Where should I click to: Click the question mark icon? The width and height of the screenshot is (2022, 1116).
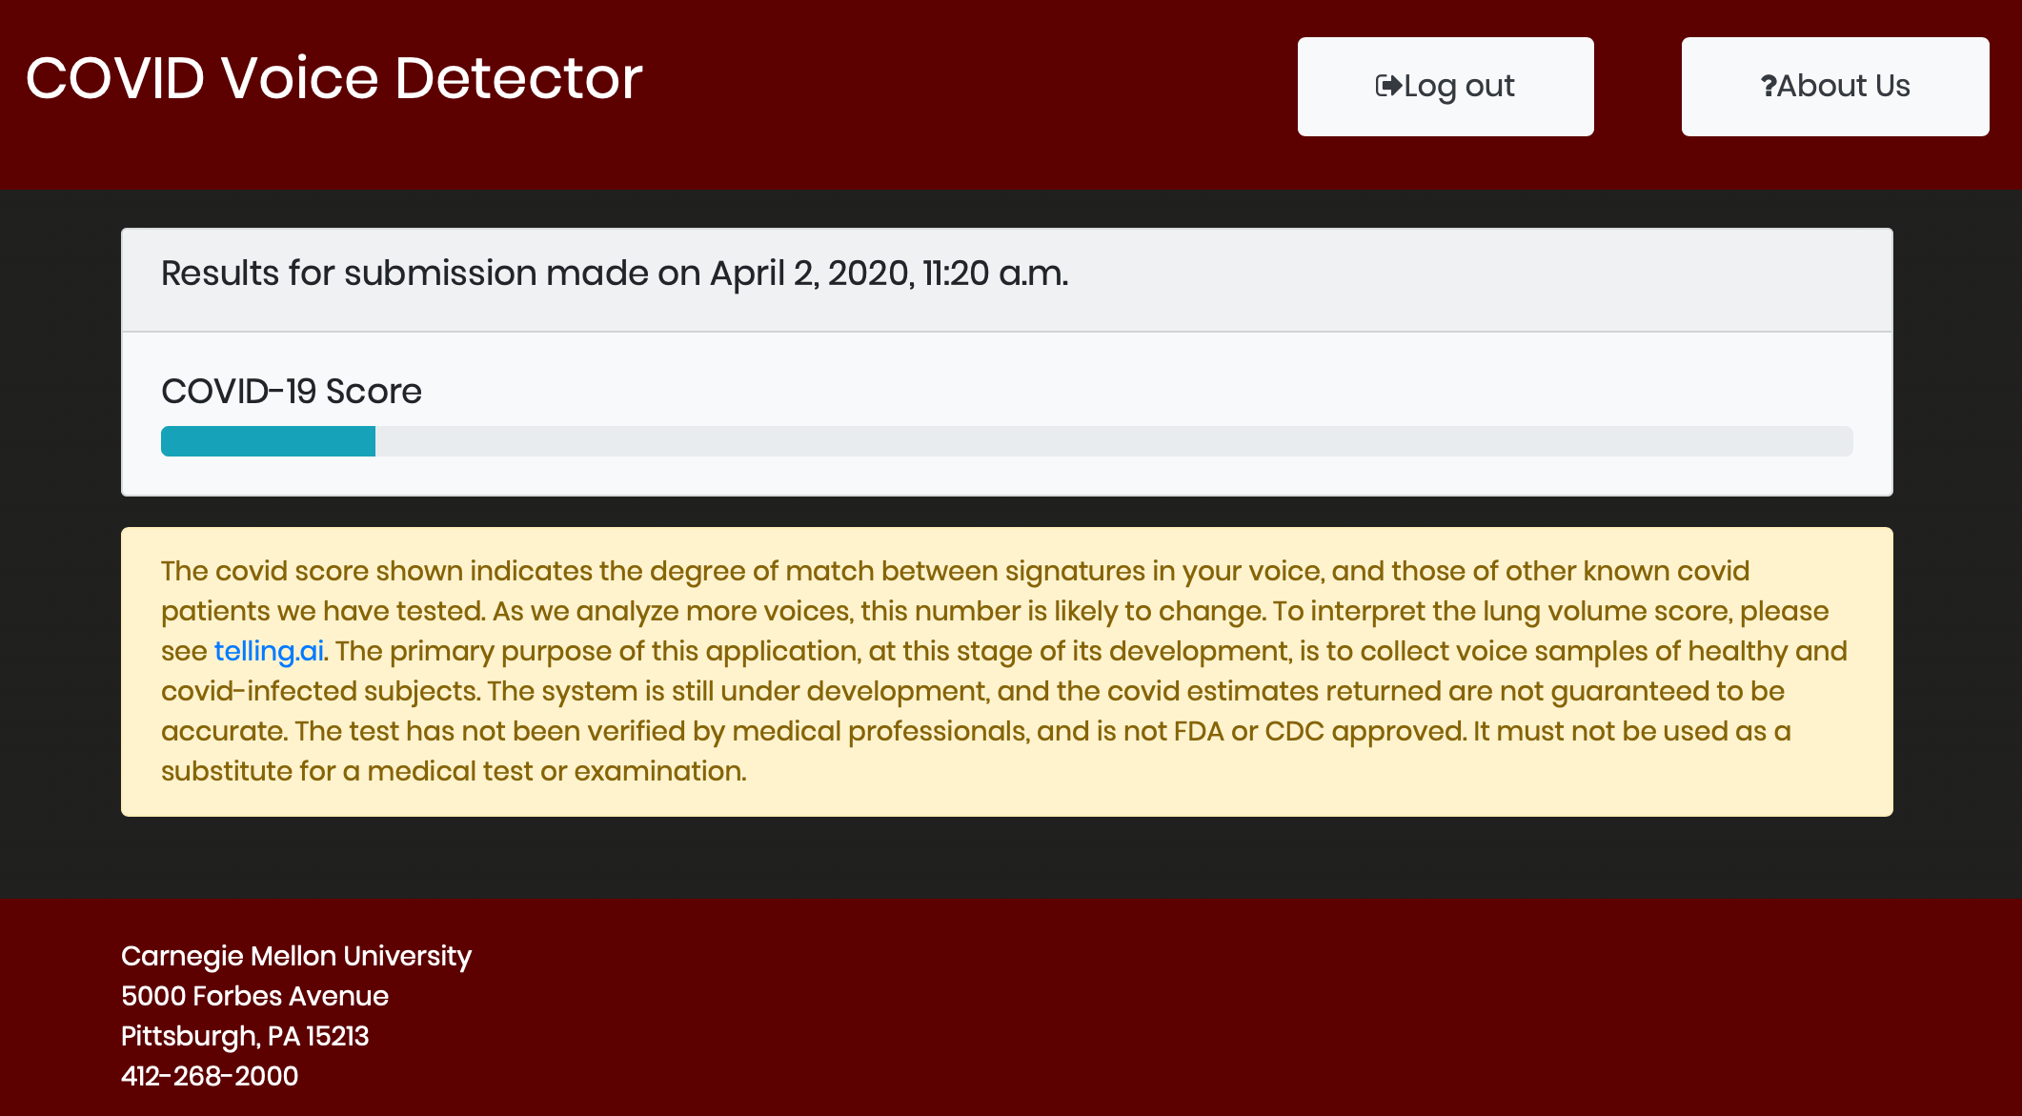(1768, 86)
